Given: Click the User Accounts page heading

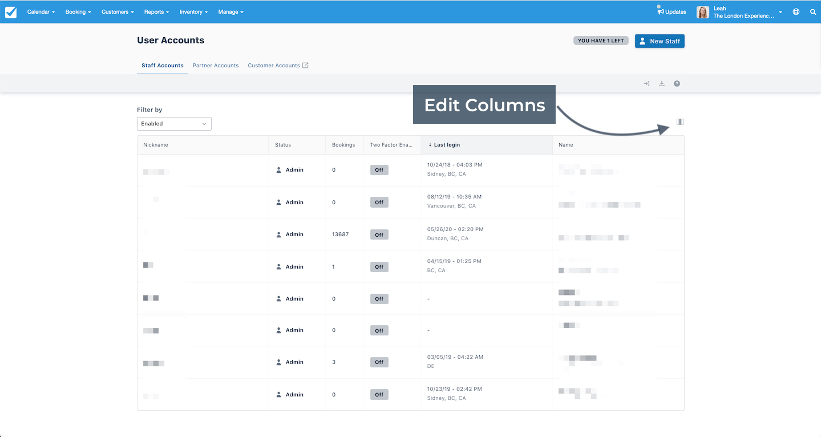Looking at the screenshot, I should click(171, 41).
